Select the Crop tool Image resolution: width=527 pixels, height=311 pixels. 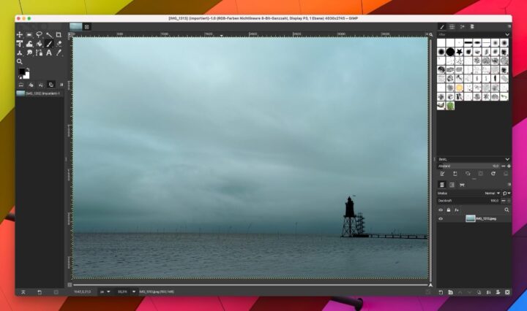(x=59, y=34)
